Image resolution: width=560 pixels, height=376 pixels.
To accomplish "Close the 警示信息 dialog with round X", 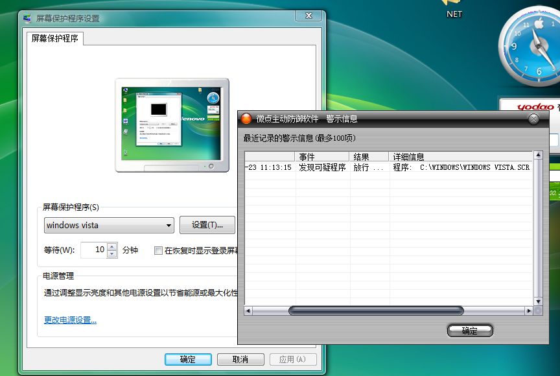I will click(x=533, y=119).
